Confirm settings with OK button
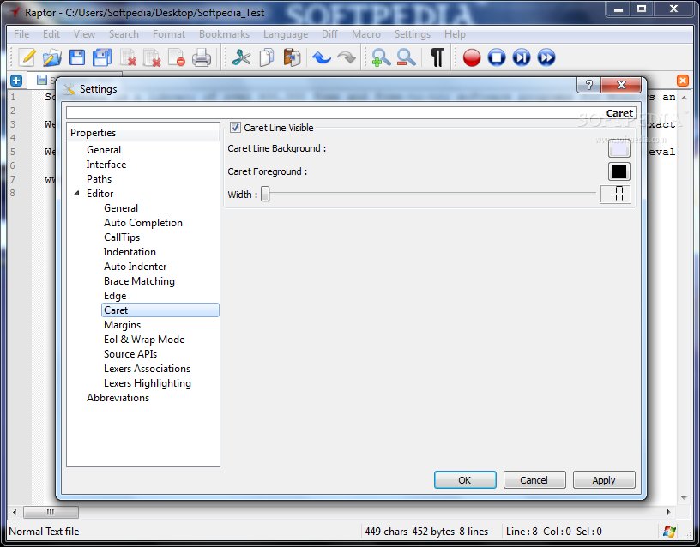Viewport: 700px width, 547px height. point(465,480)
